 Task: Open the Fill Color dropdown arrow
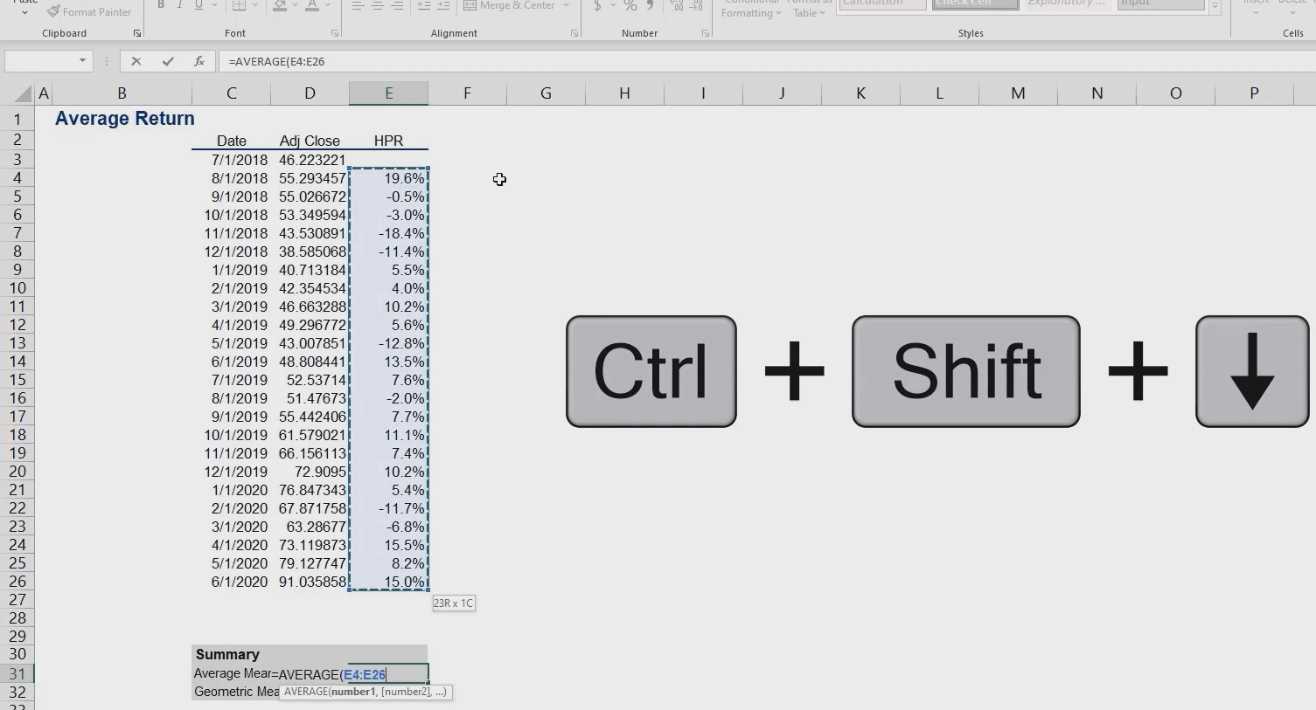[296, 5]
